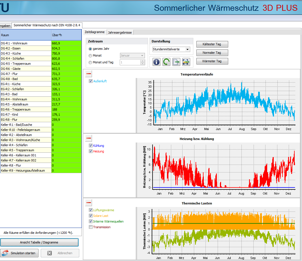The height and width of the screenshot is (261, 302).
Task: Collapse the Heizung bzw. Kühlung chart
Action: point(89,138)
